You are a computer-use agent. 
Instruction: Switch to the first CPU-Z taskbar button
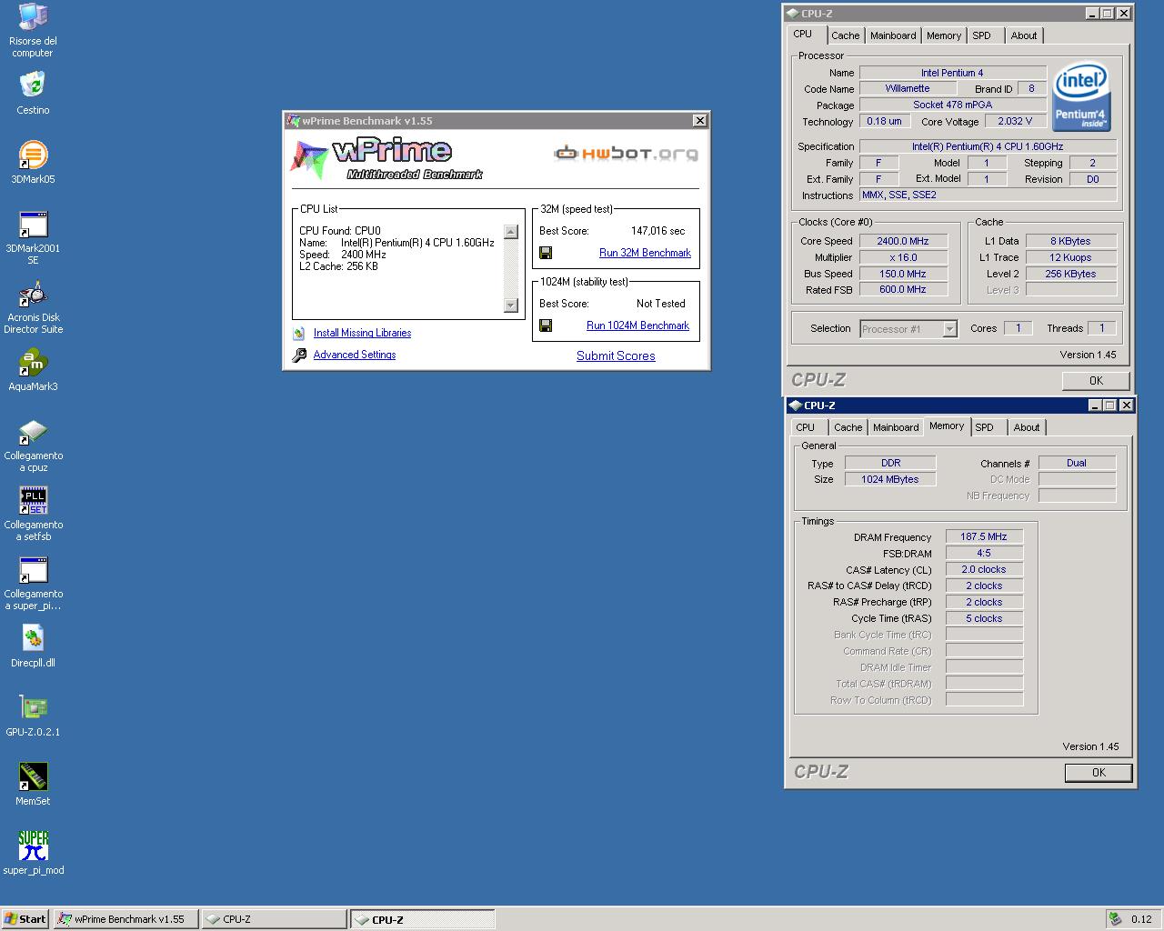click(274, 919)
